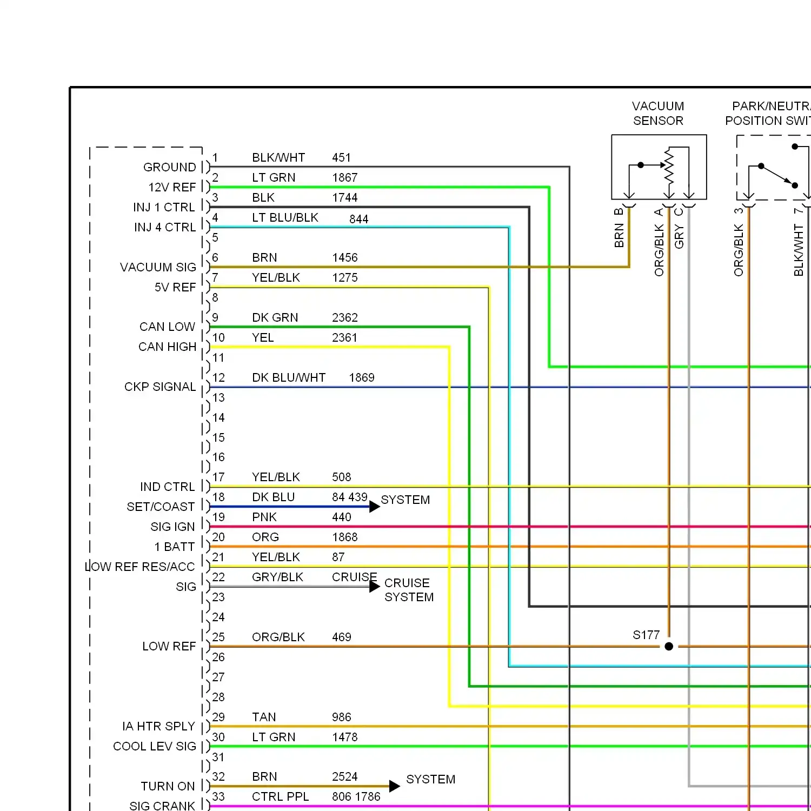Select circuit number 1868
The width and height of the screenshot is (811, 811).
click(x=345, y=537)
